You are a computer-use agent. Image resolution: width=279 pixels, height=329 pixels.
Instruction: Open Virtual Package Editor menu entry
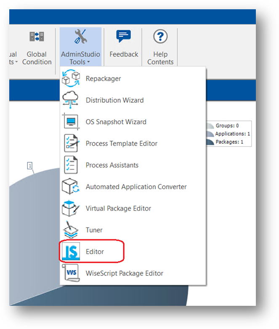pos(133,208)
